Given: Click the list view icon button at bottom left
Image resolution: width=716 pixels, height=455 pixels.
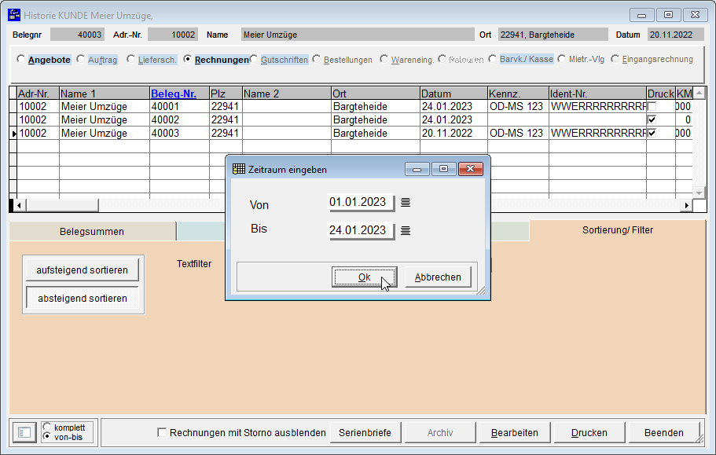Looking at the screenshot, I should [x=24, y=432].
